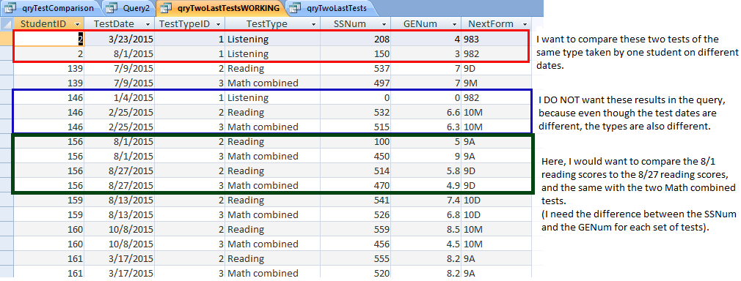
Task: Open the NextForm column dropdown arrow
Action: click(525, 24)
